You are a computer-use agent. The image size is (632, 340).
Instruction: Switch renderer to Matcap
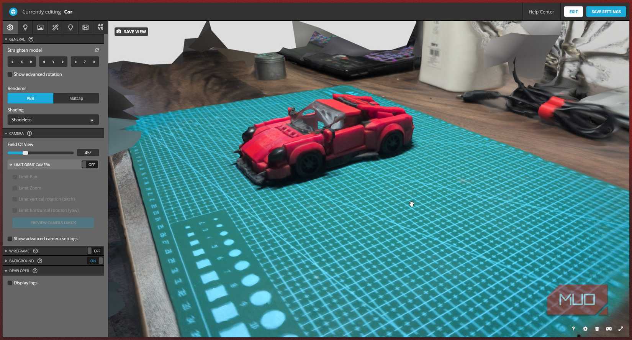tap(76, 99)
